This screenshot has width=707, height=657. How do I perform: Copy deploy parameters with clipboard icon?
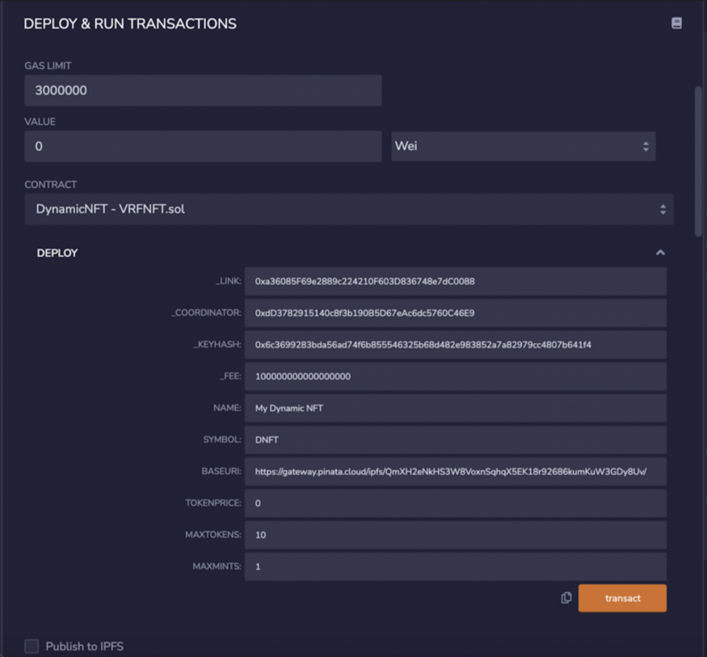click(566, 598)
